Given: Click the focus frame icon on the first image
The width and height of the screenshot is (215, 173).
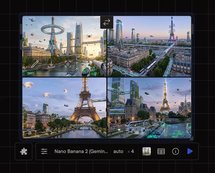Looking at the screenshot, I should point(68,64).
